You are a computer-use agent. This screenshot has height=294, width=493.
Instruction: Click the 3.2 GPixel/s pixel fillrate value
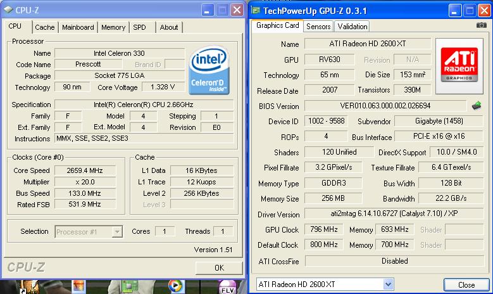pyautogui.click(x=334, y=167)
